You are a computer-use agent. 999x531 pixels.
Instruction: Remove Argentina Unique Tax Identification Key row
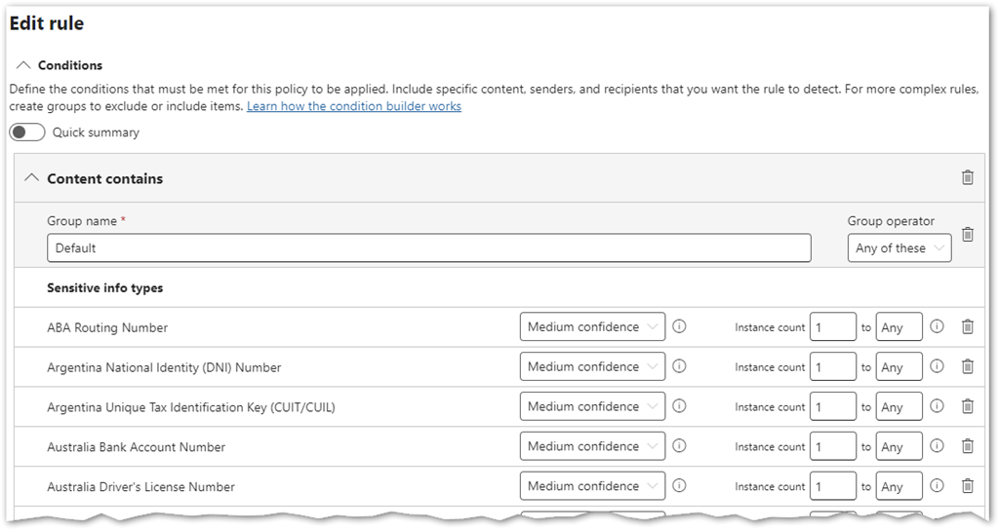pyautogui.click(x=967, y=406)
